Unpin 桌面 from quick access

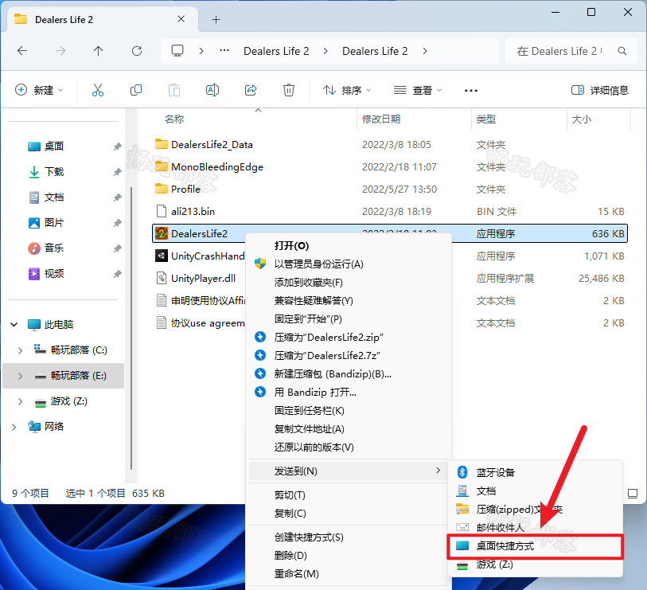tap(118, 147)
